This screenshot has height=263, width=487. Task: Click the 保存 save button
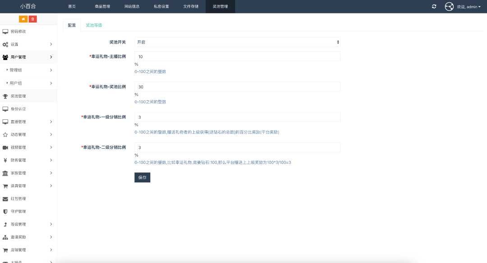click(142, 177)
